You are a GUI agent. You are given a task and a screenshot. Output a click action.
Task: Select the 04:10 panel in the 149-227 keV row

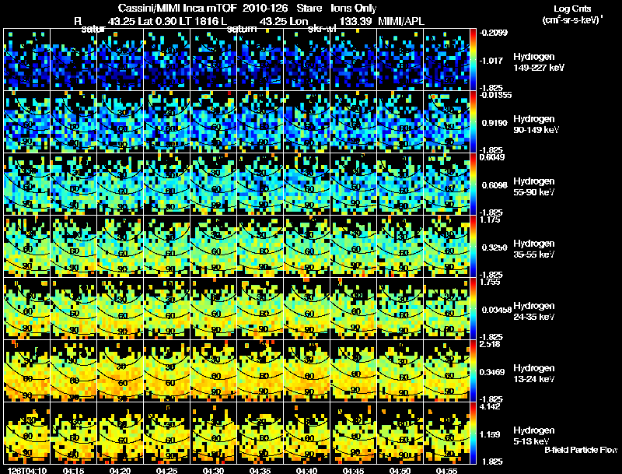[x=26, y=60]
